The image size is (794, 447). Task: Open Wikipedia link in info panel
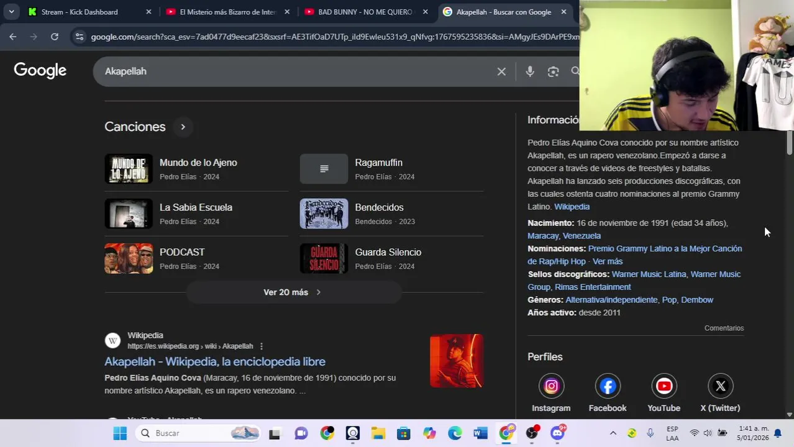[x=572, y=207]
